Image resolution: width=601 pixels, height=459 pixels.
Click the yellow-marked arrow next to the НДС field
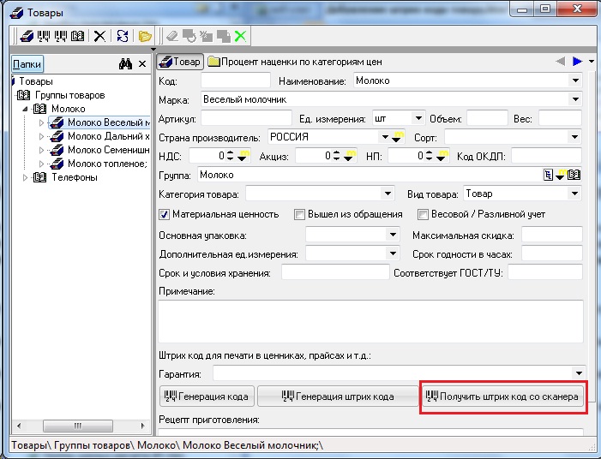coord(243,156)
